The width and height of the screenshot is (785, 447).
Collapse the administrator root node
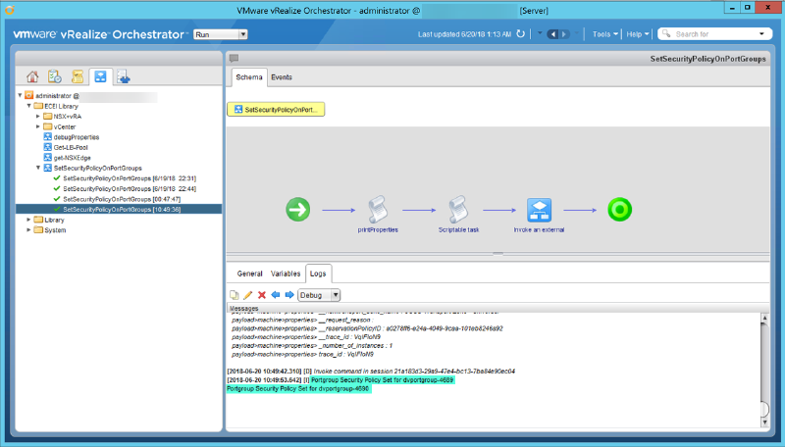point(20,95)
